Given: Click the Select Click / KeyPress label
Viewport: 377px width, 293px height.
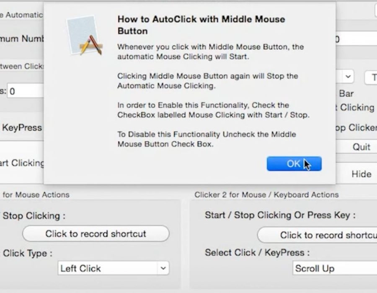Looking at the screenshot, I should [257, 253].
